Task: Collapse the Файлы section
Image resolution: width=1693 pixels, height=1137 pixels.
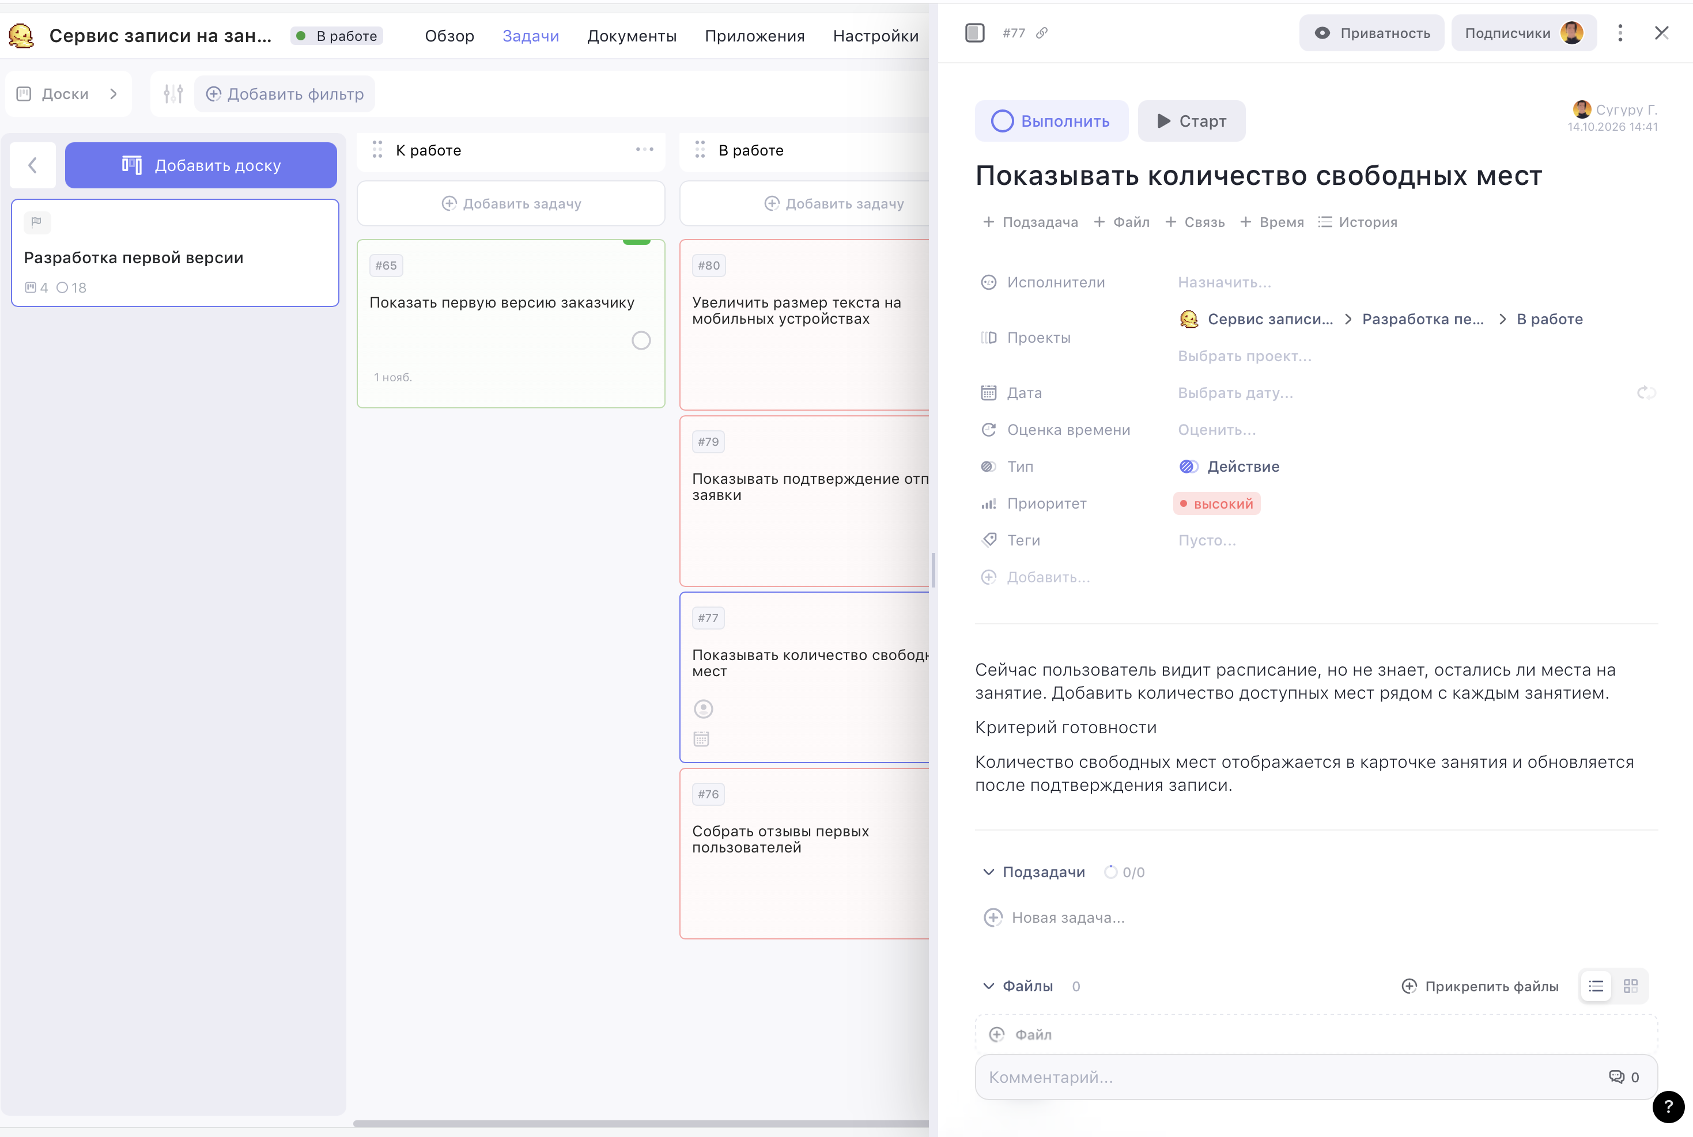Action: [x=988, y=986]
